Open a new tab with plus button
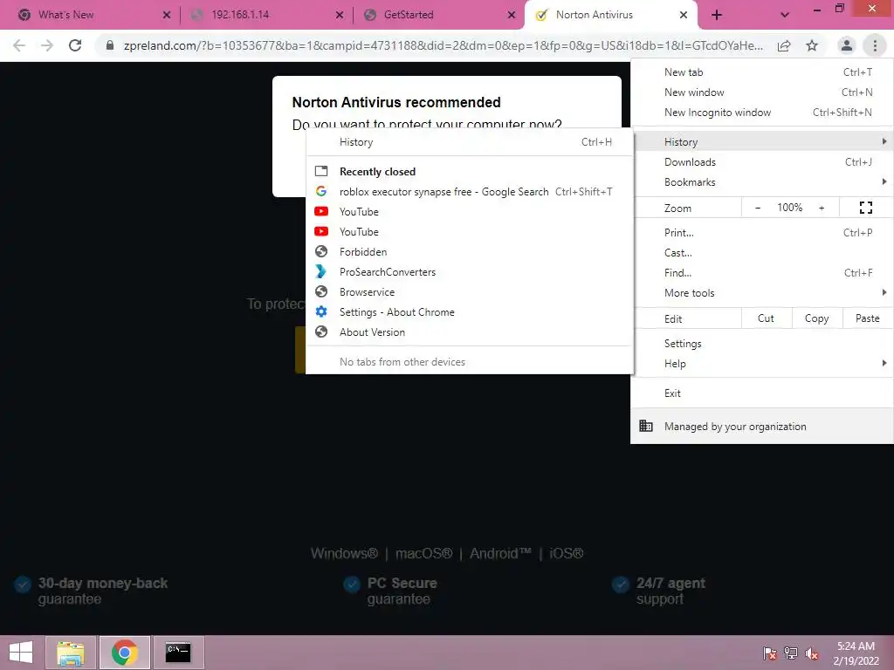Screen dimensions: 894x670 (717, 16)
